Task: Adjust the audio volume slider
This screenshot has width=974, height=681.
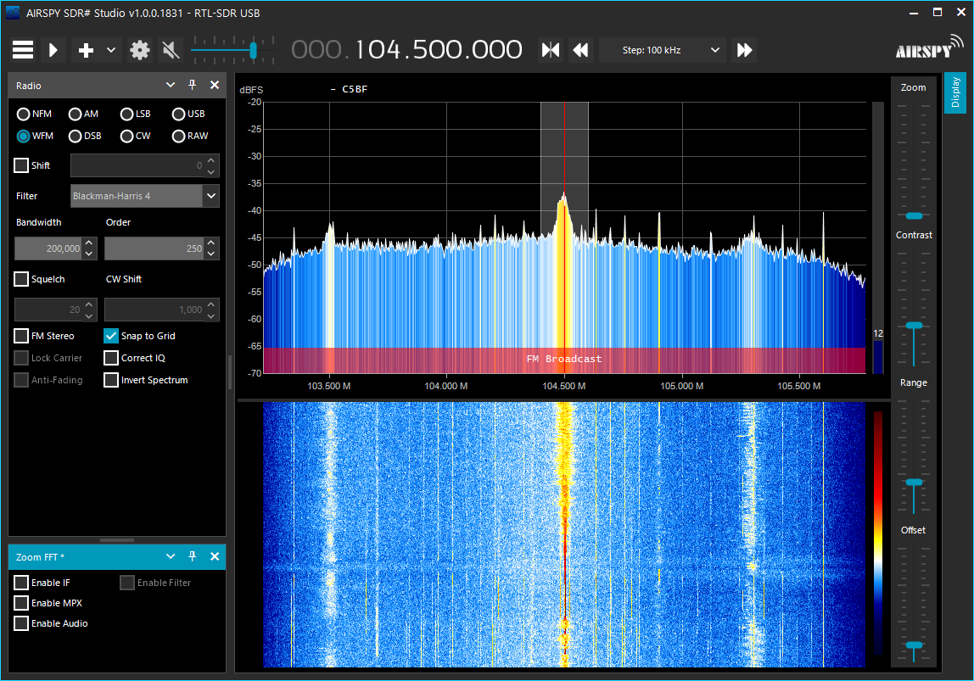Action: pyautogui.click(x=253, y=50)
